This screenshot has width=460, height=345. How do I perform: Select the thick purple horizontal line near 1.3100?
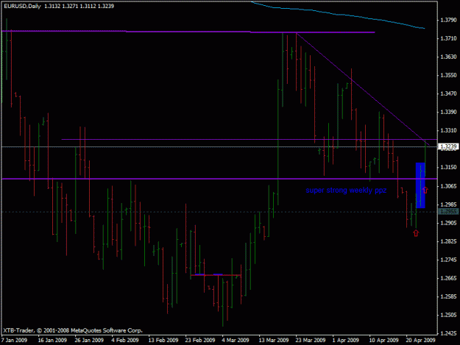point(219,179)
